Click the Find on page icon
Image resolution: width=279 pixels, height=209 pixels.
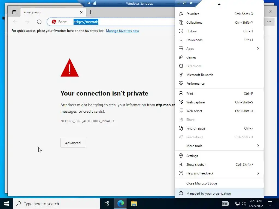[x=181, y=128]
